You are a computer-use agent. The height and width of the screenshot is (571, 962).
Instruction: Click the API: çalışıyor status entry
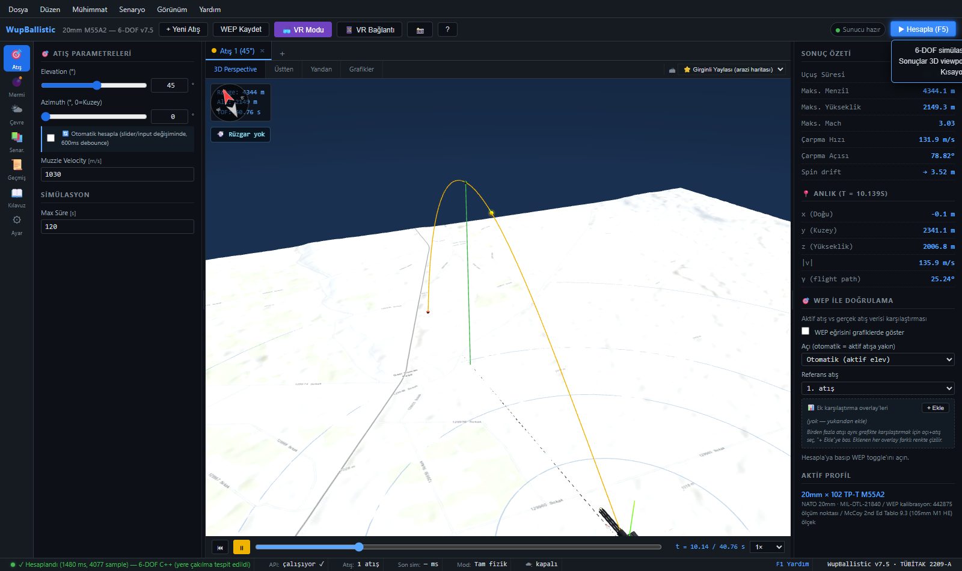pos(296,564)
